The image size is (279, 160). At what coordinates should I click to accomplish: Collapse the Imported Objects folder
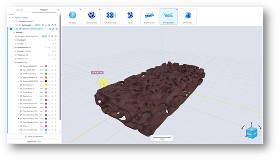[14, 21]
